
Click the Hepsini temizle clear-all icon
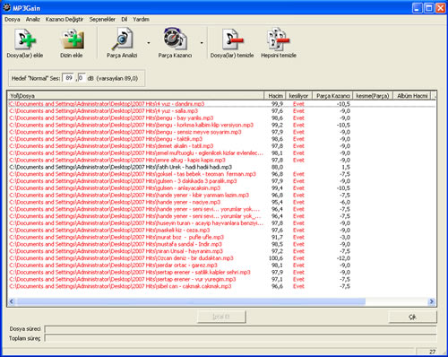pos(278,39)
